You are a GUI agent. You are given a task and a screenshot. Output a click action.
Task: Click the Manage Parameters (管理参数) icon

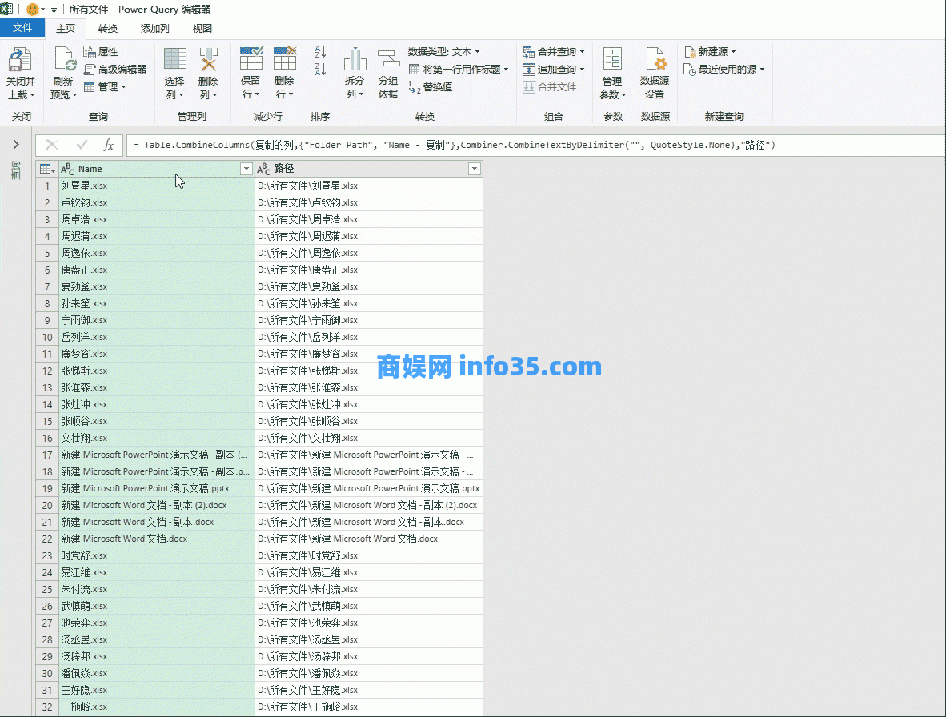[x=612, y=60]
